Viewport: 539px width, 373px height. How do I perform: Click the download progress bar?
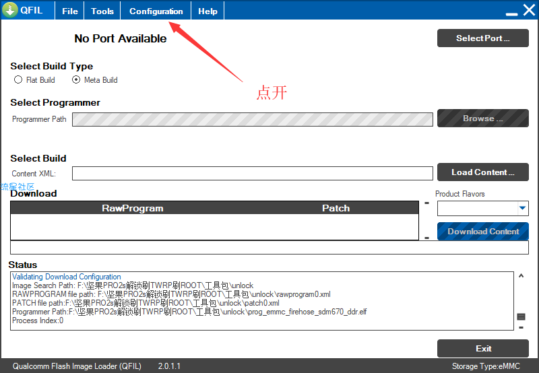(x=269, y=248)
